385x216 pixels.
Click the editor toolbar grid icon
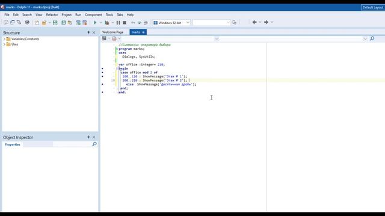tap(104, 38)
